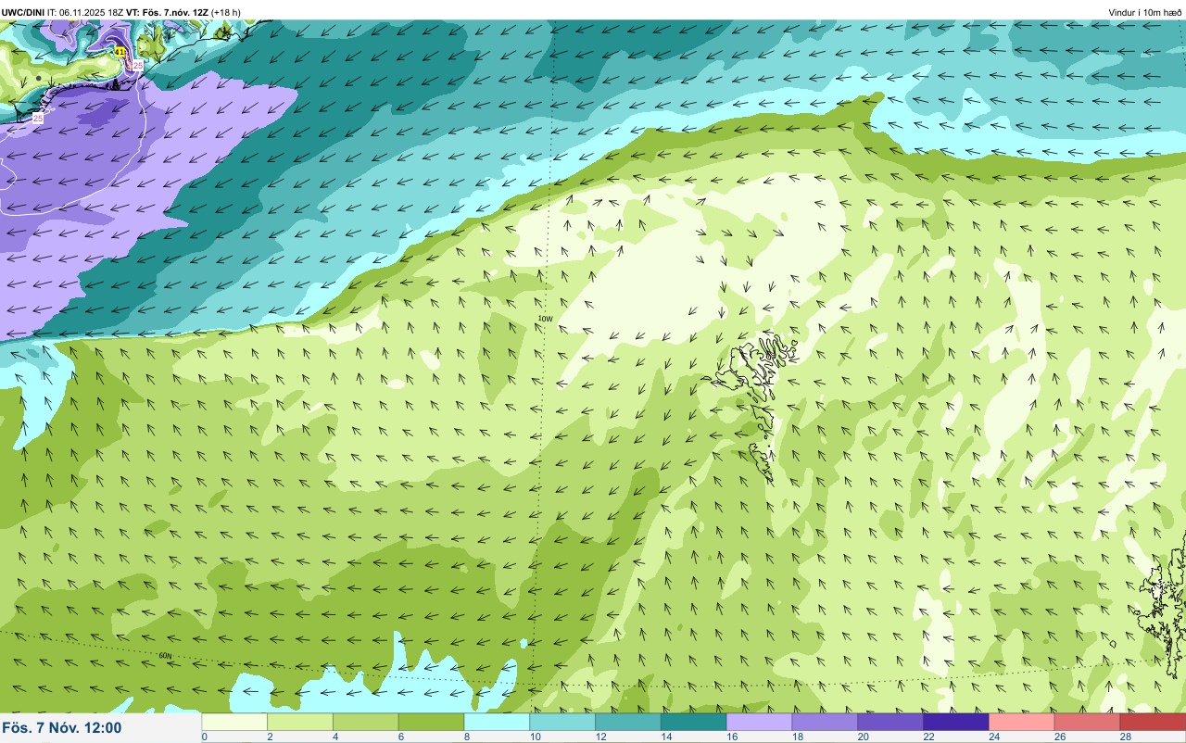Pick the dark indigo 22–24 legend swatch
This screenshot has height=743, width=1186.
pos(956,722)
